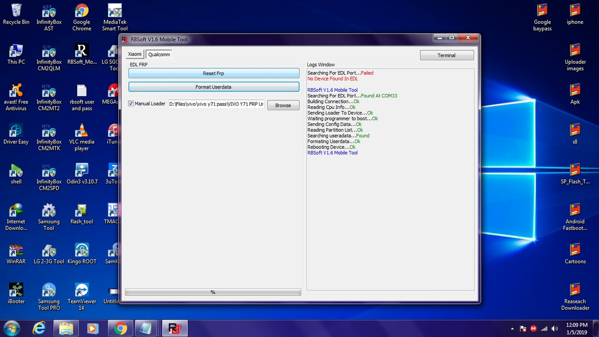Image resolution: width=599 pixels, height=337 pixels.
Task: Switch to RBSoft taskbar button
Action: pos(175,329)
